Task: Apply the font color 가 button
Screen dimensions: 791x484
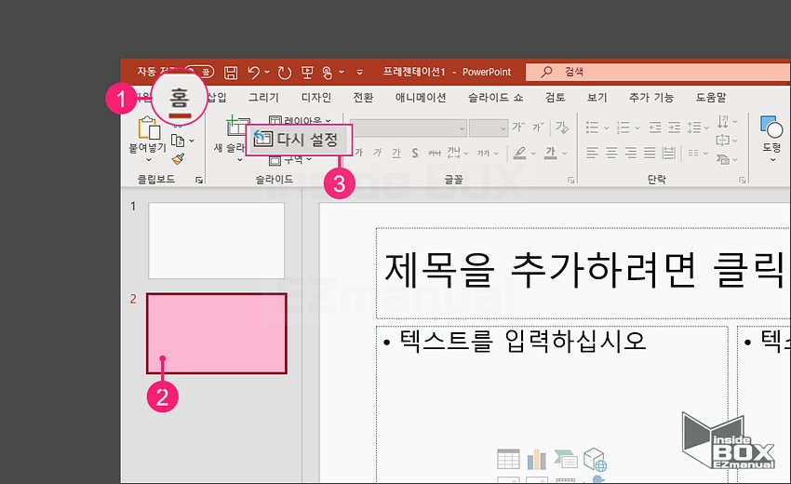Action: 550,153
